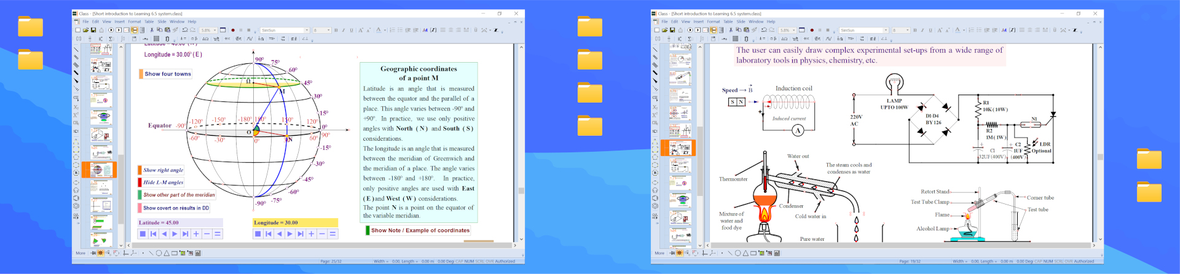Click red Record icon in left window

pyautogui.click(x=233, y=30)
